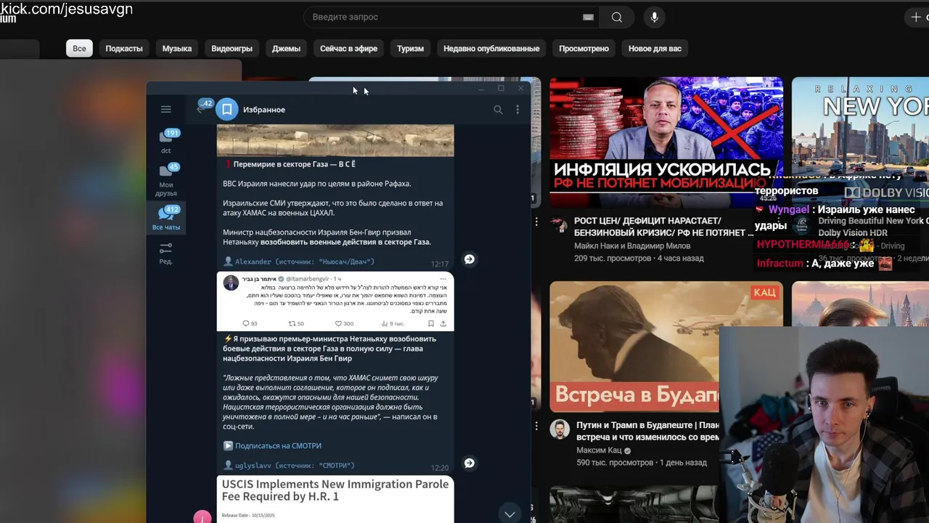Click channel avatar beside РОСТ ЦЕН video
Viewport: 929px width, 523px height.
(559, 224)
